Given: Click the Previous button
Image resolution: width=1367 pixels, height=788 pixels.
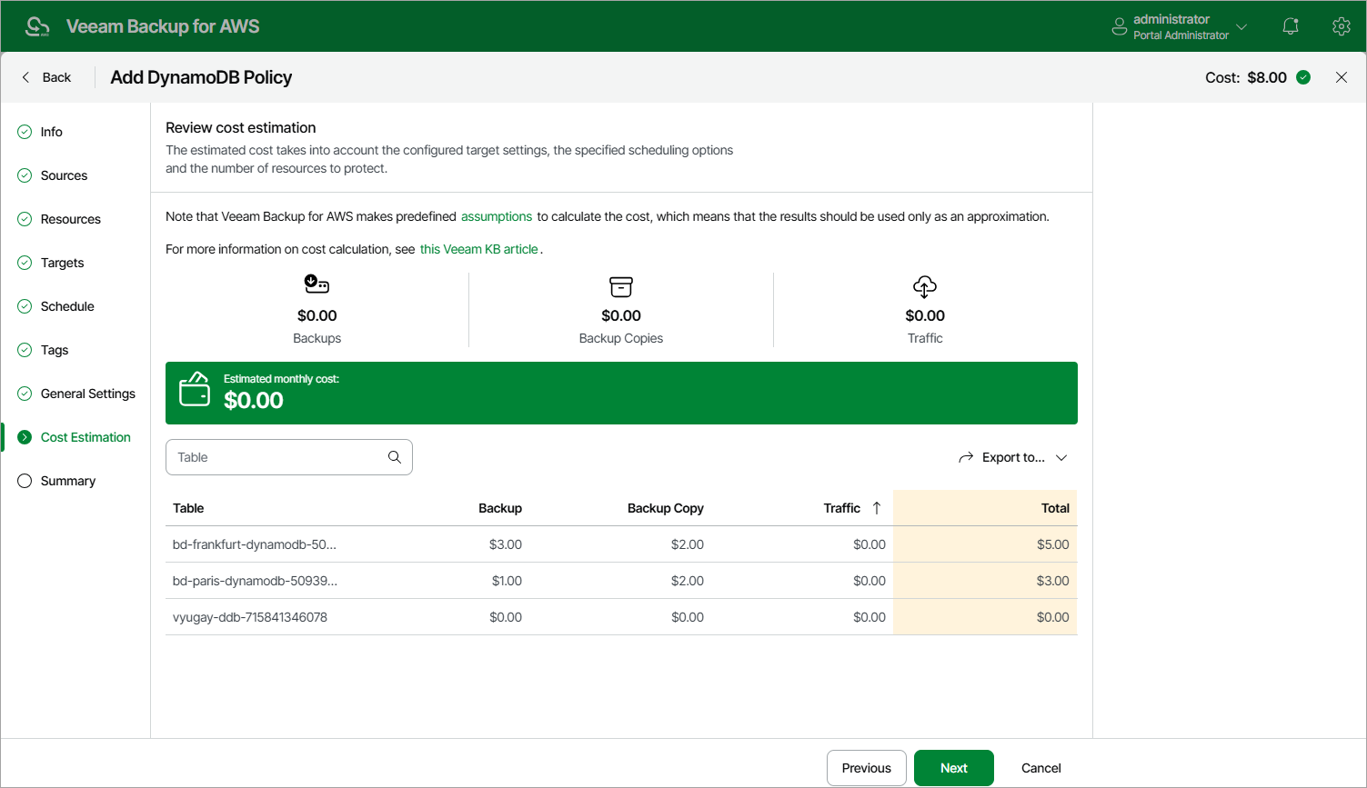Looking at the screenshot, I should [x=866, y=768].
